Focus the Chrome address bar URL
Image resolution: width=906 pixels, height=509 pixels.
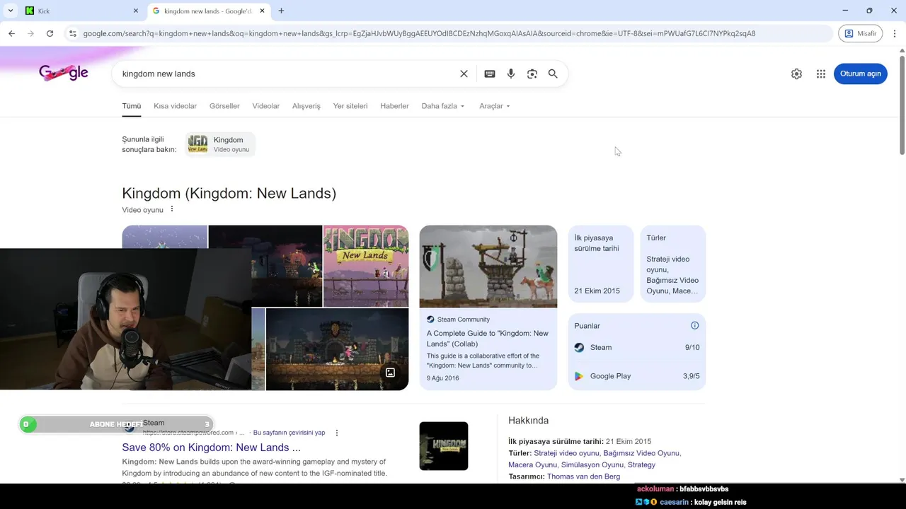419,33
